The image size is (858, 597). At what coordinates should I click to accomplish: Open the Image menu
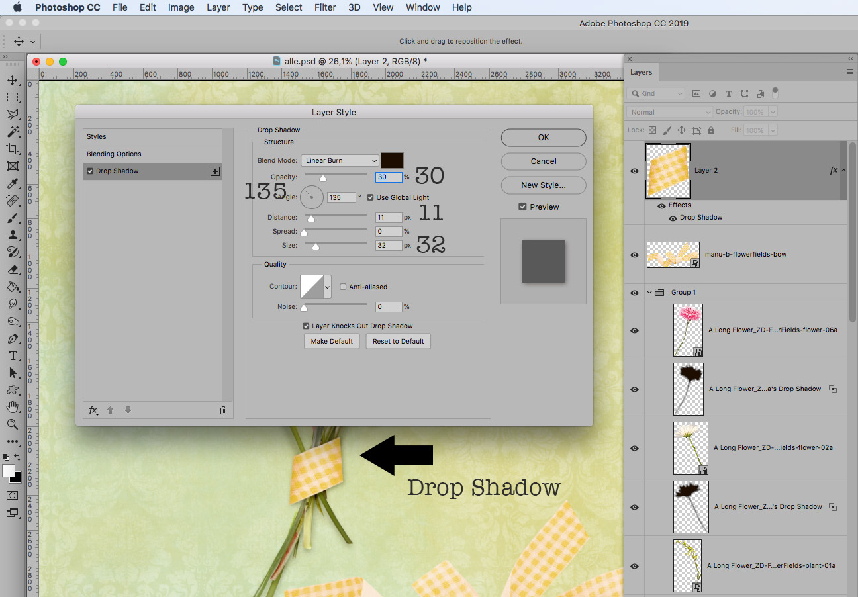tap(181, 7)
